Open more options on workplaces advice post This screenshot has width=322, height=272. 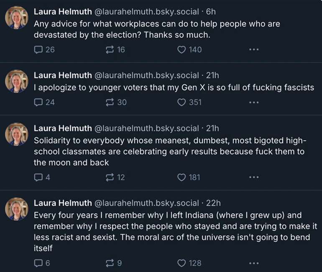coord(254,49)
